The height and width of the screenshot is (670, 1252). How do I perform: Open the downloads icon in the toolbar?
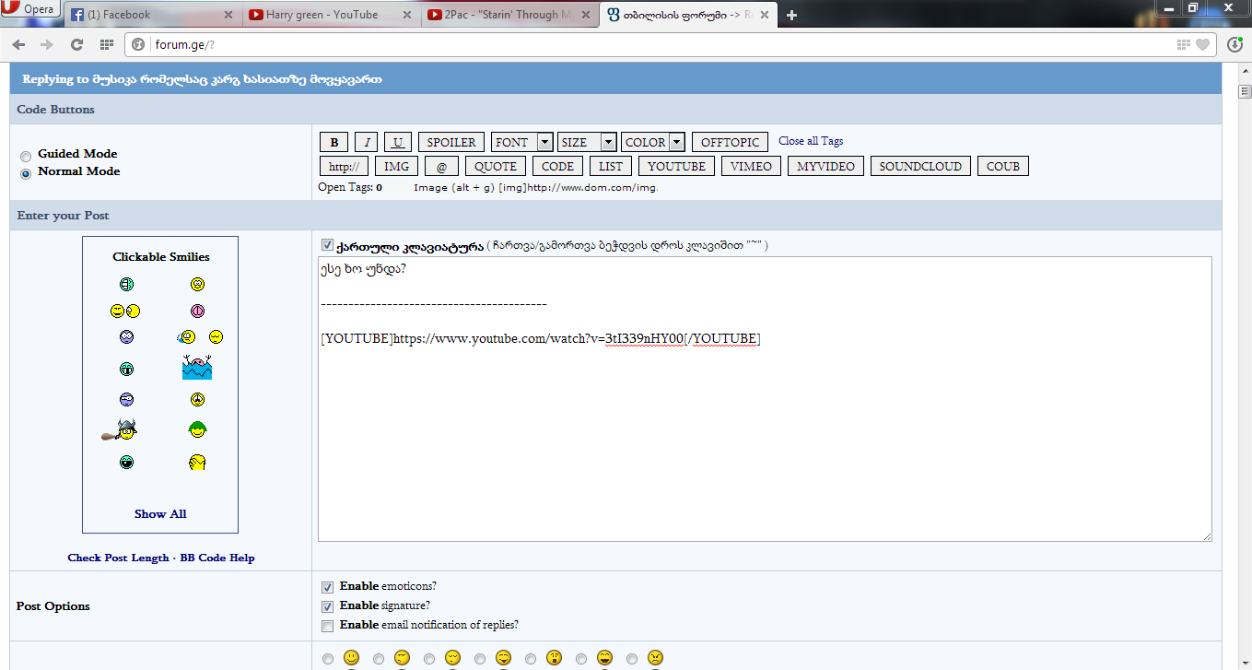point(1235,44)
